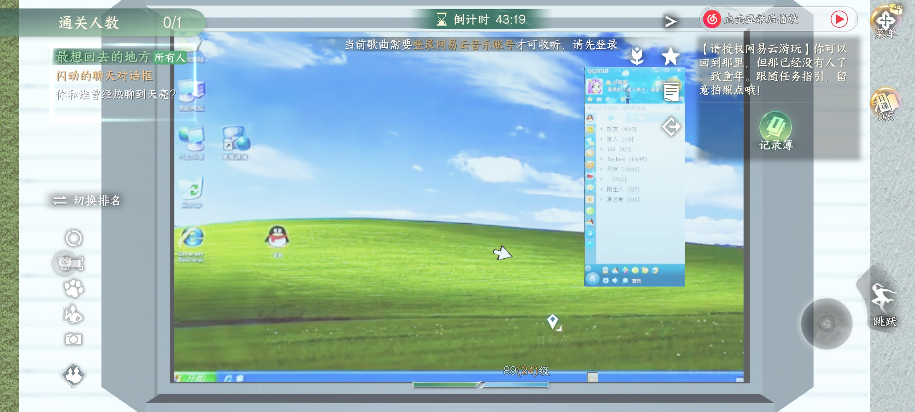The width and height of the screenshot is (915, 412).
Task: Click the NetEase Cloud Music logo
Action: tap(712, 19)
